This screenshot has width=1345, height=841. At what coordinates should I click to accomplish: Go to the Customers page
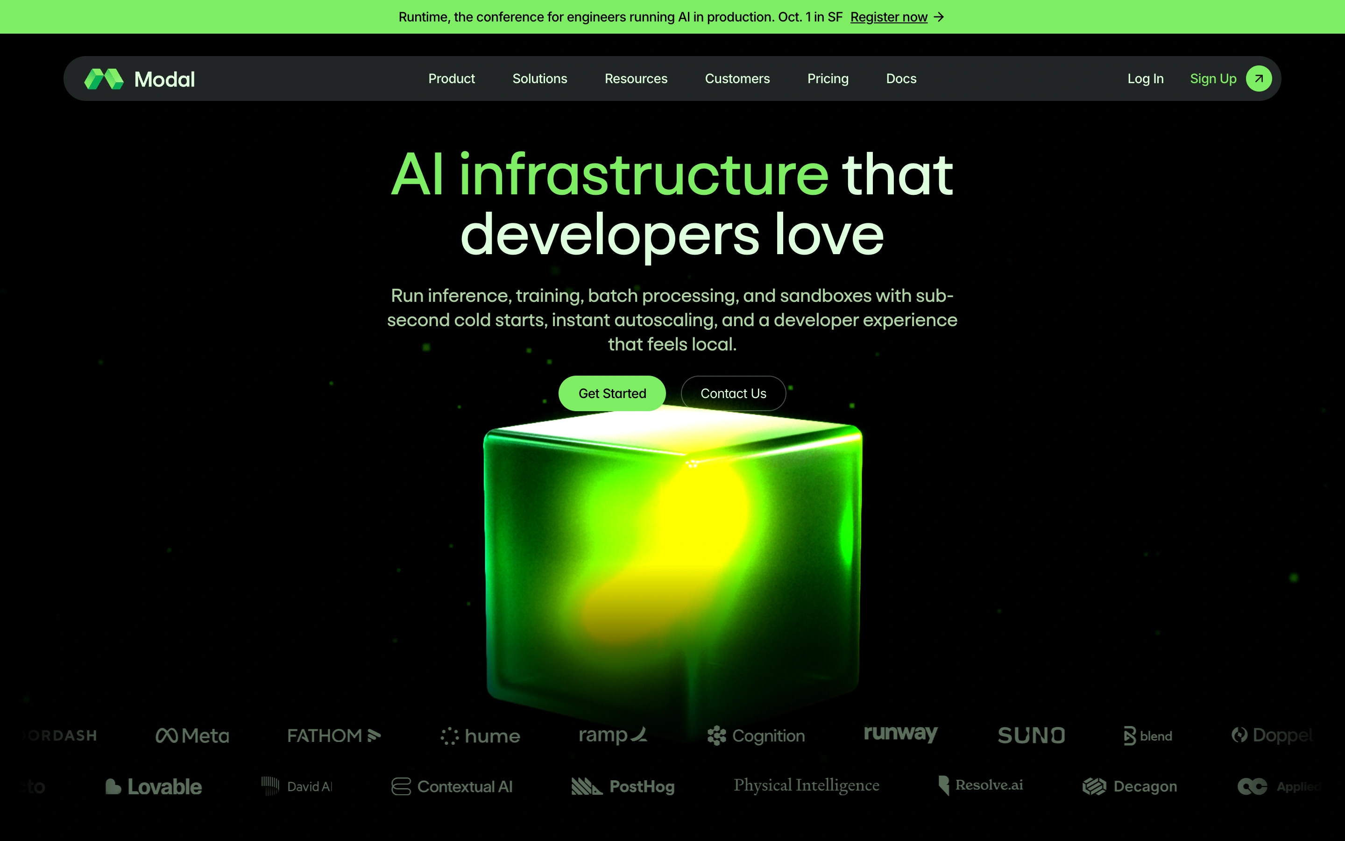tap(737, 79)
